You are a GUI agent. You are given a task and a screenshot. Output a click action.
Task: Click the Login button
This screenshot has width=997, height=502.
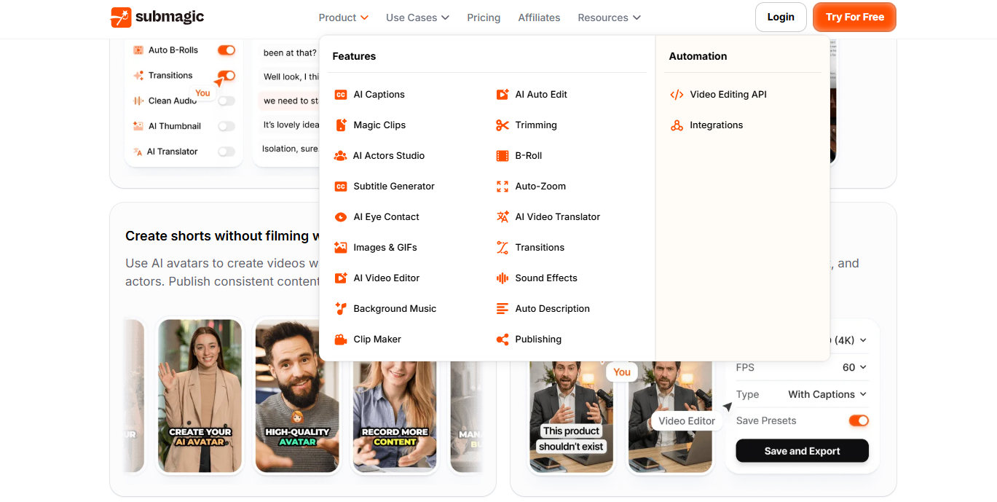781,17
